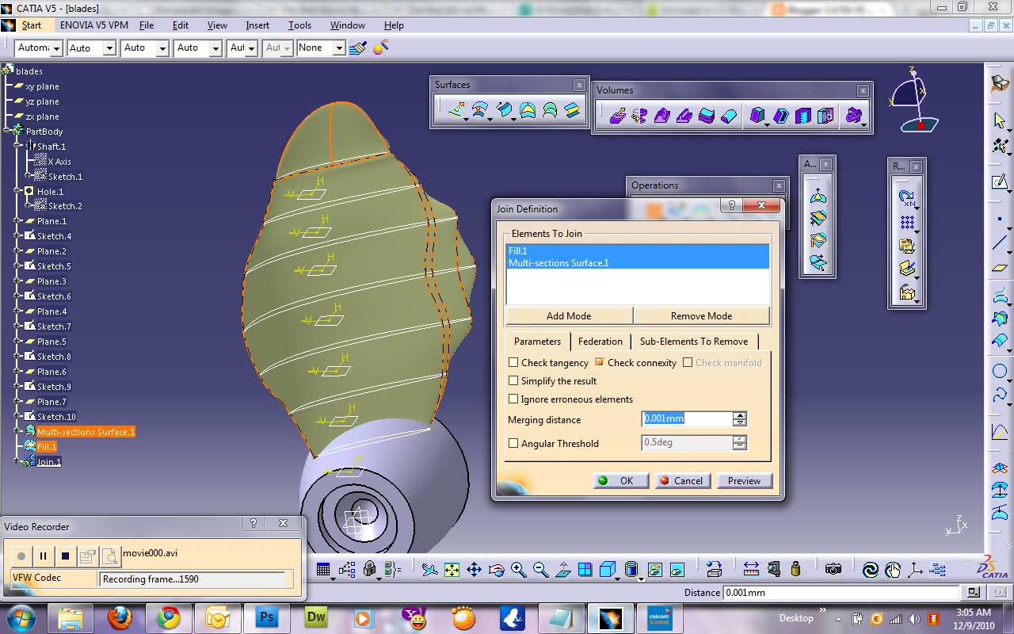This screenshot has width=1014, height=634.
Task: Select the Rotate view tool
Action: coord(497,568)
